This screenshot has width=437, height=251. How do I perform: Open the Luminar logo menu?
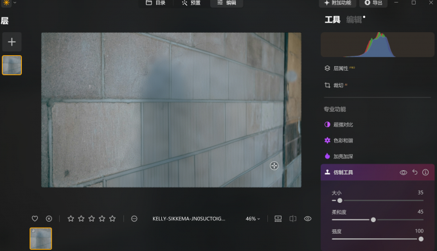click(6, 3)
